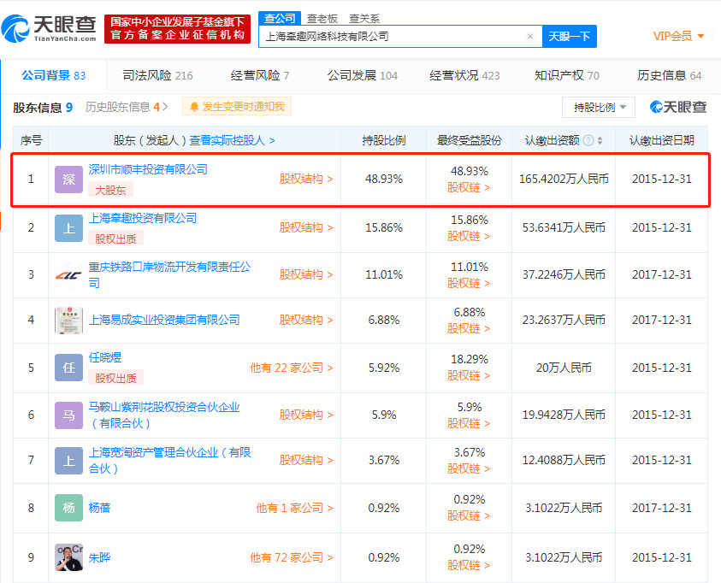This screenshot has width=721, height=583.
Task: Click the 上 avatar for 上海牵趣投资有限公司
Action: (68, 228)
